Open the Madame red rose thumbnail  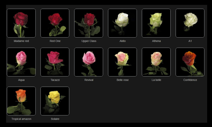[x=21, y=23]
